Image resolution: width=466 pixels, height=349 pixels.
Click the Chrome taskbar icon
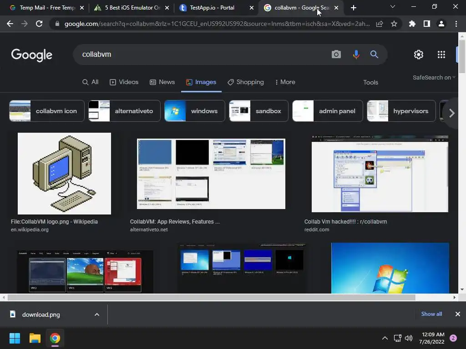[x=55, y=338]
